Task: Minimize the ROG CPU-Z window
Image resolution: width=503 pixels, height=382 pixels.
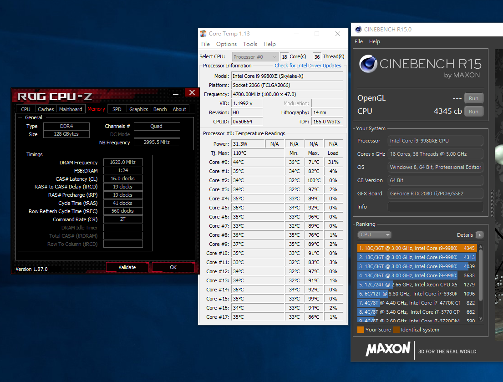Action: 176,94
